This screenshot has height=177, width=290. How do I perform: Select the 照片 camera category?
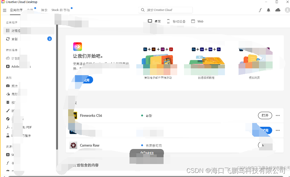12,86
